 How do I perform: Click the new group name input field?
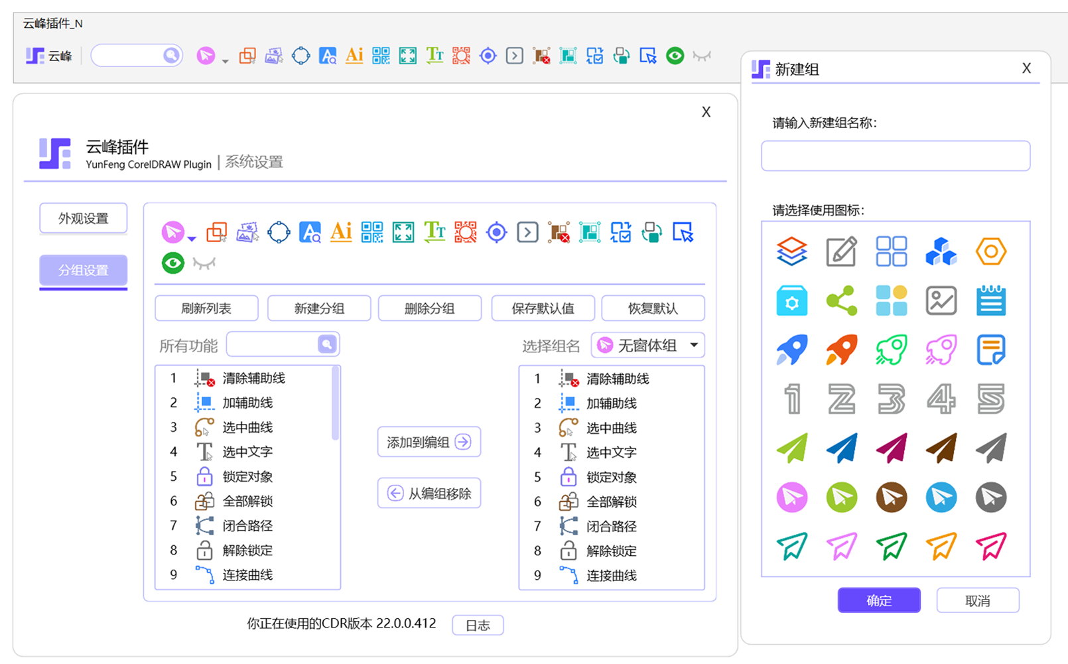895,156
